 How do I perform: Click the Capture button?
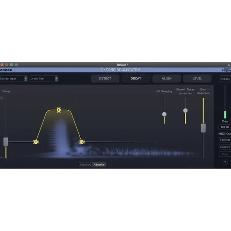[x=225, y=147]
